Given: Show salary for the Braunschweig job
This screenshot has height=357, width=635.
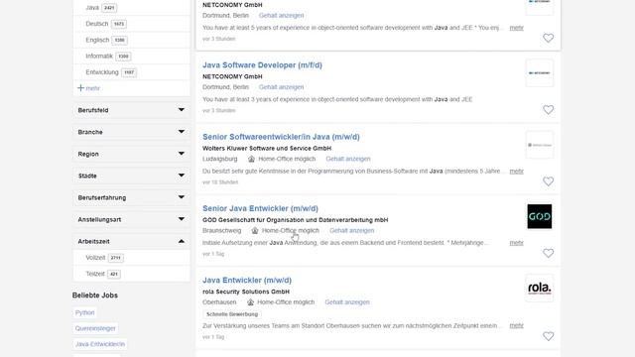Looking at the screenshot, I should 351,230.
